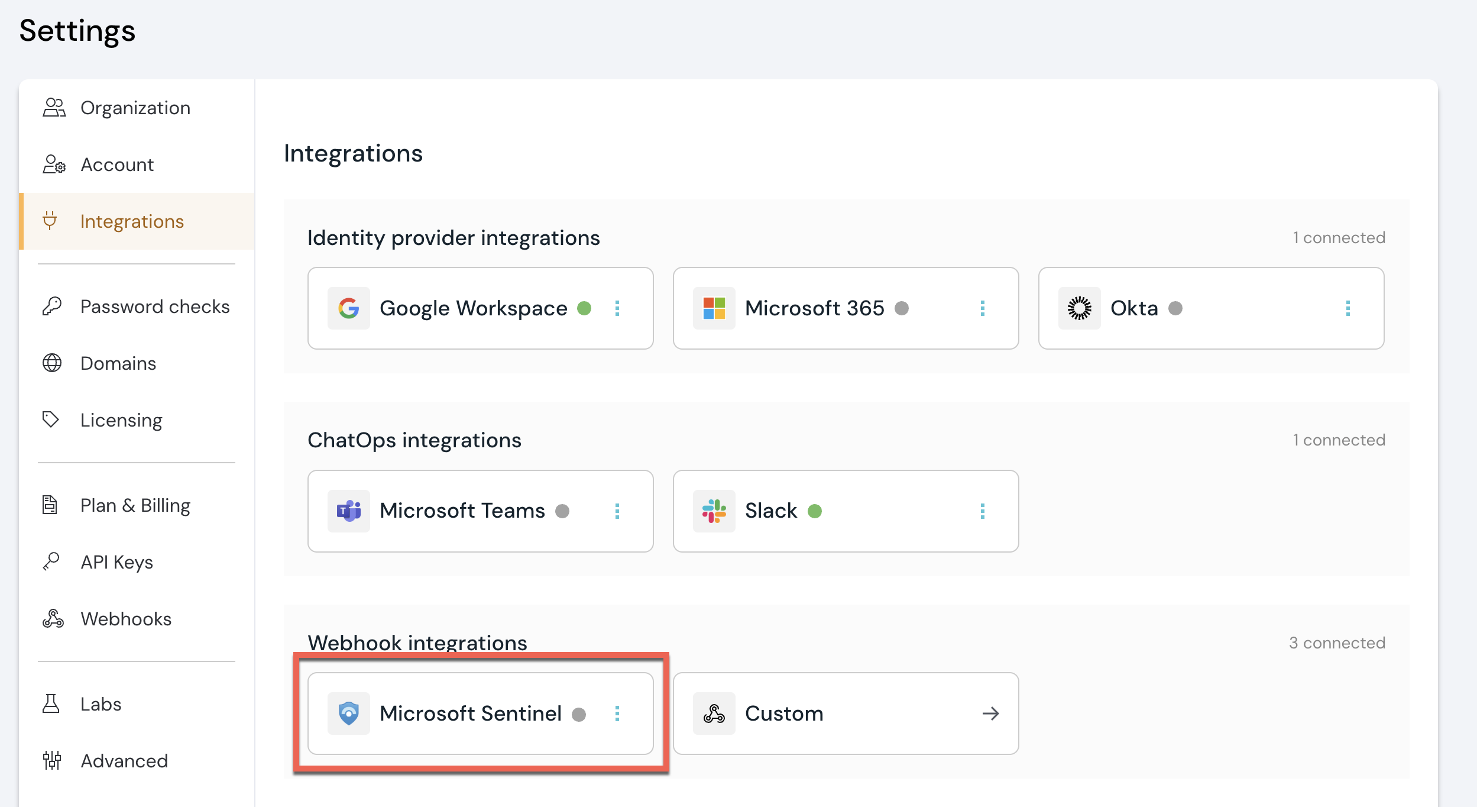The width and height of the screenshot is (1477, 807).
Task: Navigate to API Keys settings
Action: (x=116, y=562)
